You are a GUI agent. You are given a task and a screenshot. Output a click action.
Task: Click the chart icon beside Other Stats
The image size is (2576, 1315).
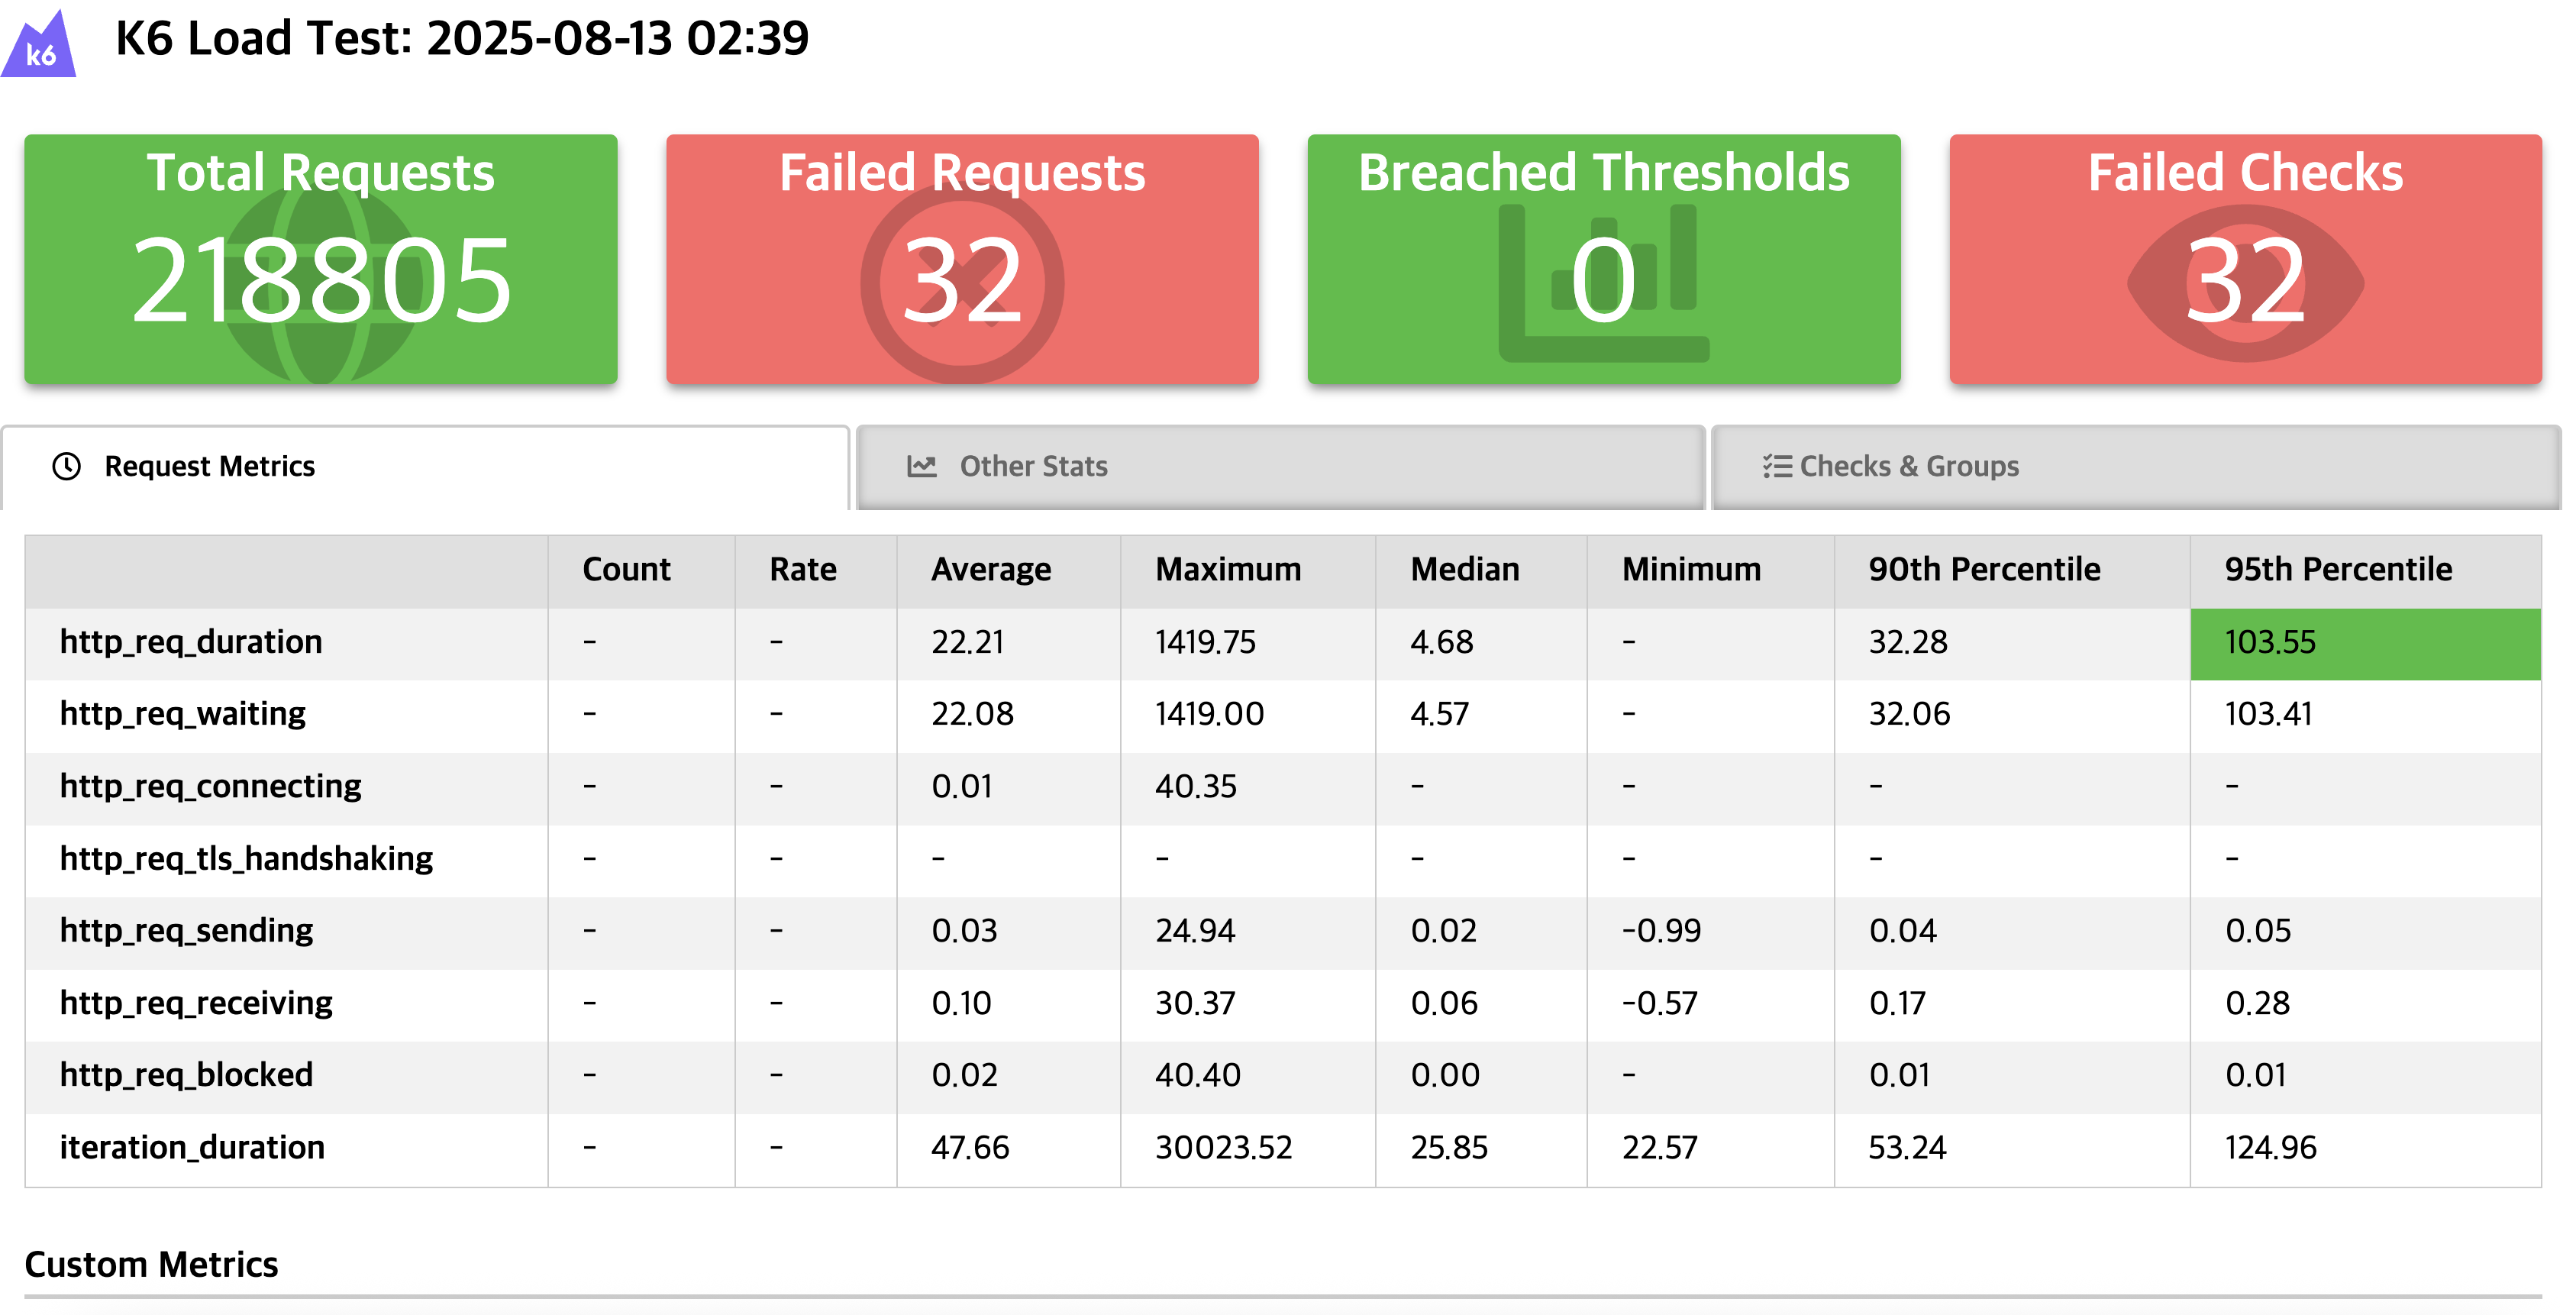click(921, 466)
